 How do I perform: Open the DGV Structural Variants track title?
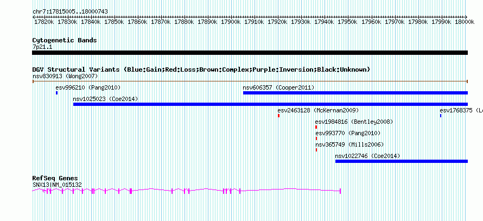201,70
